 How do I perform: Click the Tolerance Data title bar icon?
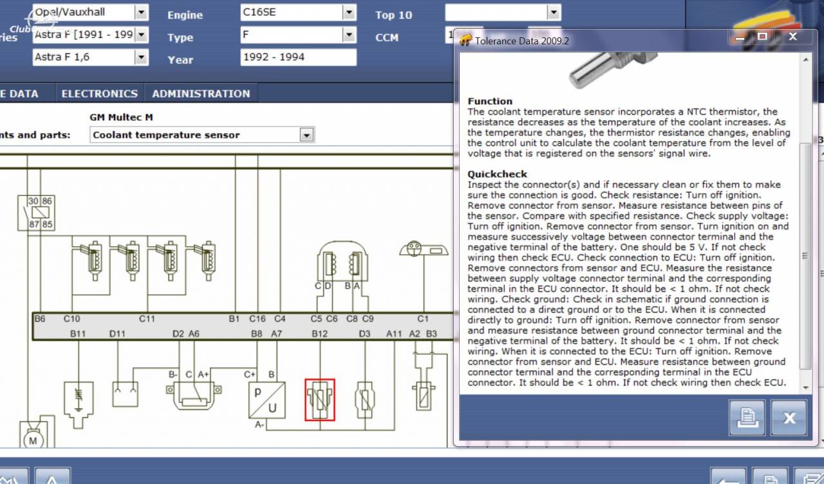(466, 40)
